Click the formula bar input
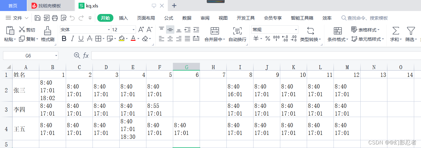This screenshot has height=148, width=421. pyautogui.click(x=256, y=56)
